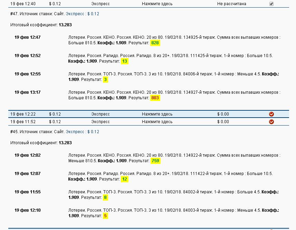Open 'Нажмите здесь' in the 12:22 row
Viewport: 296px width, 230px height.
click(157, 114)
